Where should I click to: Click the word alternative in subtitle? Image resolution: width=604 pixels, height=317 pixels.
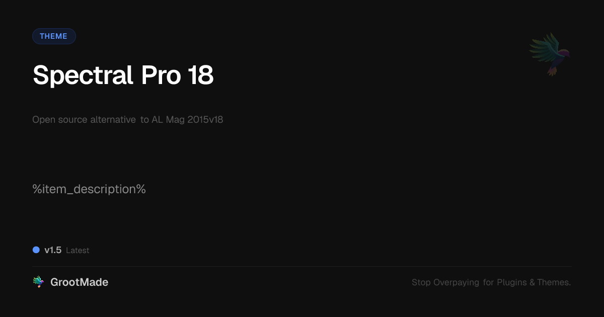(x=113, y=120)
